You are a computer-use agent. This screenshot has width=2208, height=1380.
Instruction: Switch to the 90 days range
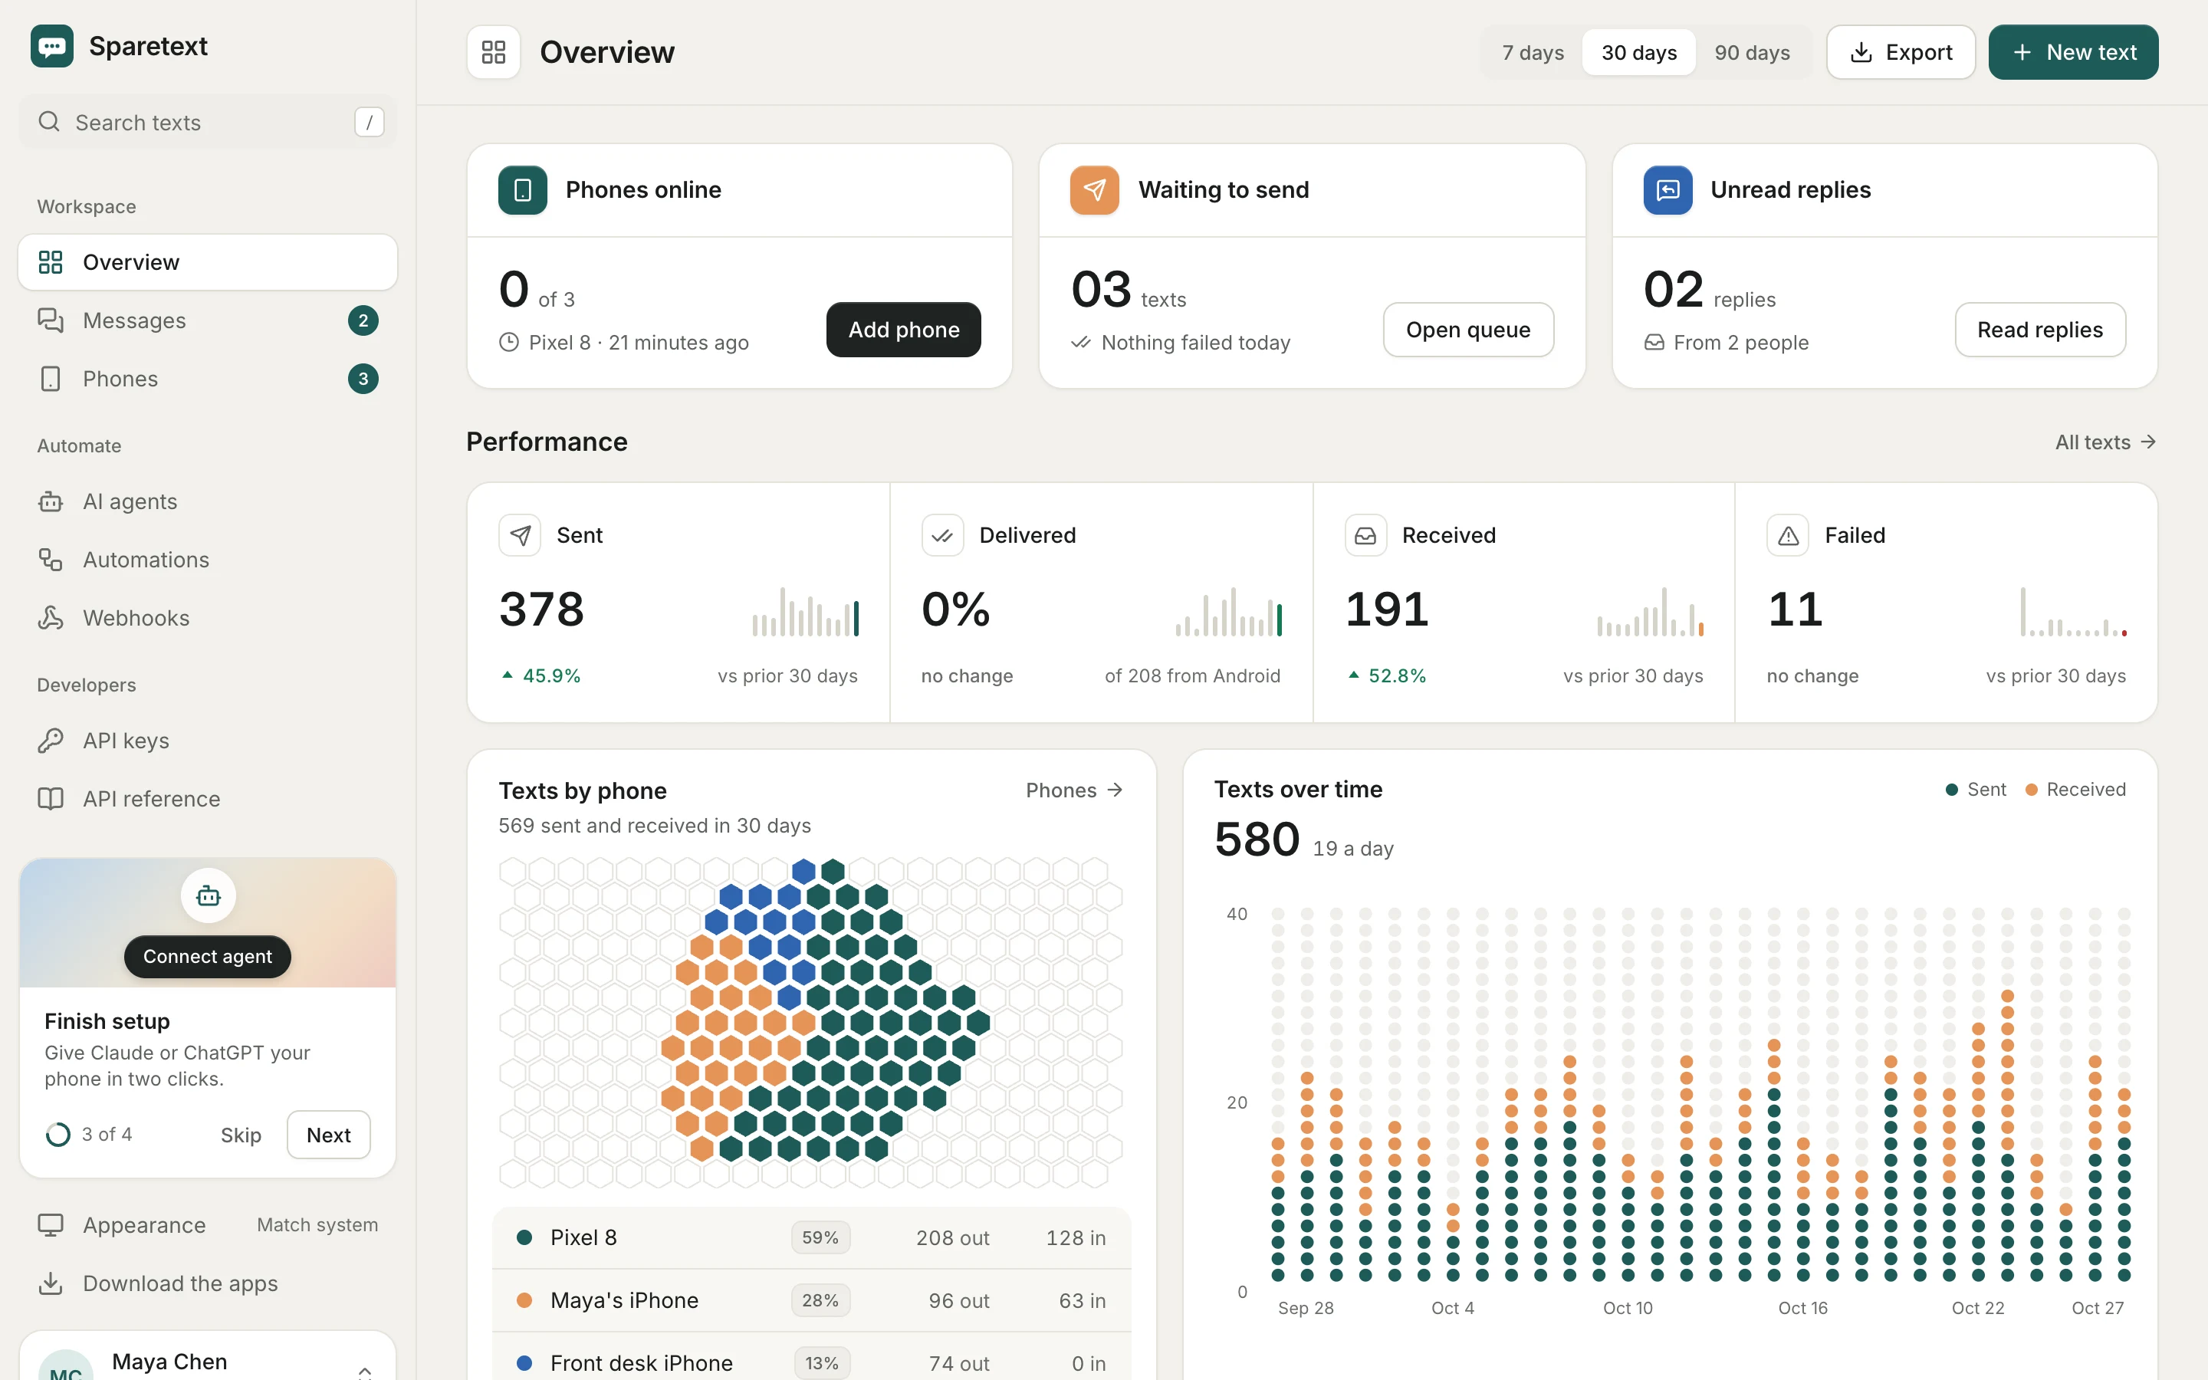pyautogui.click(x=1752, y=52)
